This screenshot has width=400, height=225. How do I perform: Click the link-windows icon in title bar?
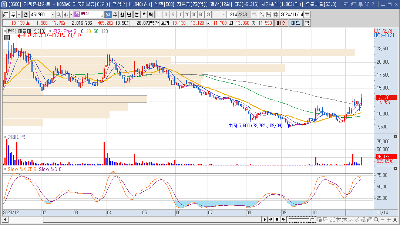click(x=353, y=4)
